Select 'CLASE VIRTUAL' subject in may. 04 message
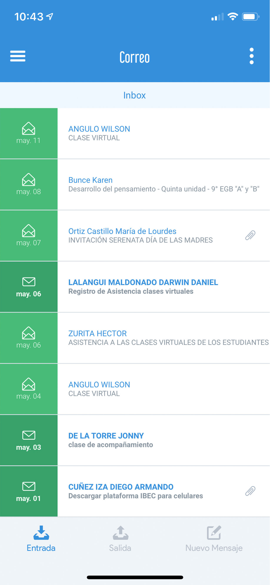 pos(94,394)
